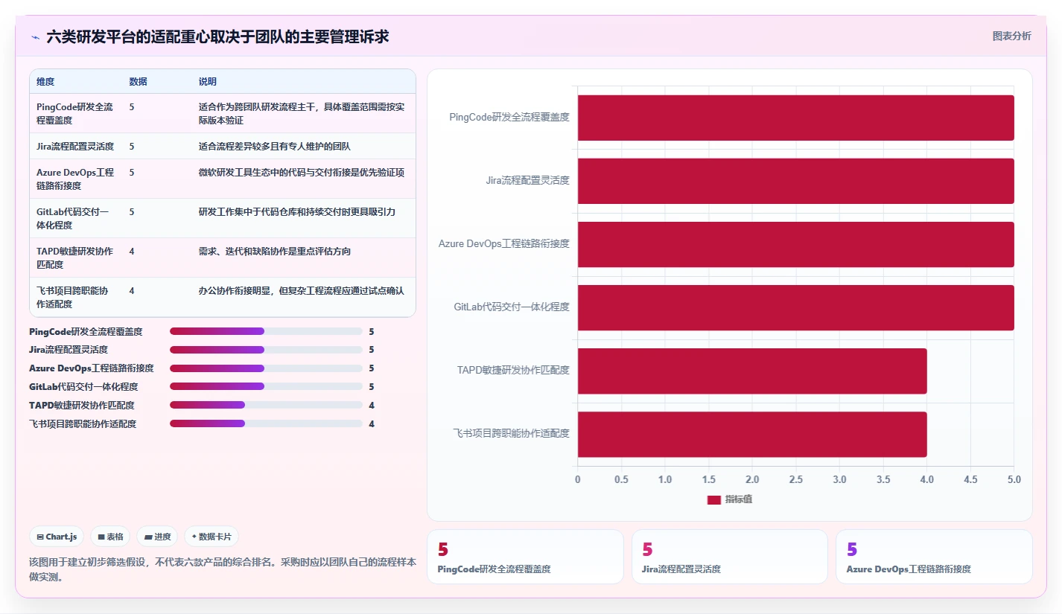
Task: Click description starting 办公协作衔接明显
Action: click(302, 290)
